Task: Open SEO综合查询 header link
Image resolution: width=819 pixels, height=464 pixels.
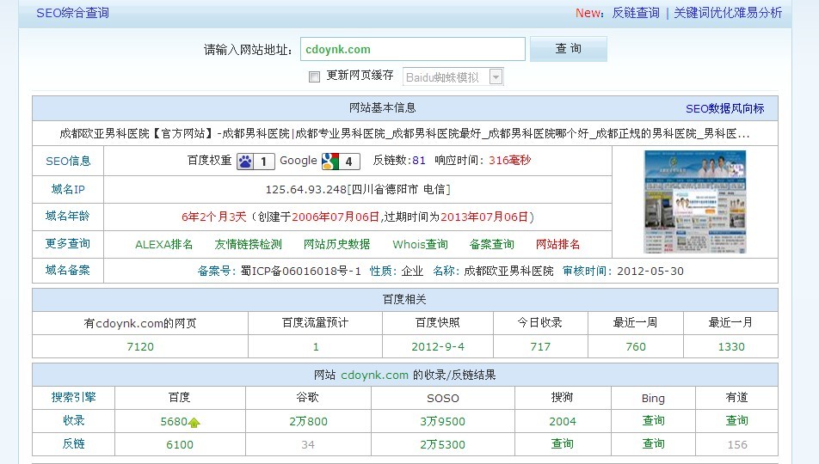Action: click(72, 13)
